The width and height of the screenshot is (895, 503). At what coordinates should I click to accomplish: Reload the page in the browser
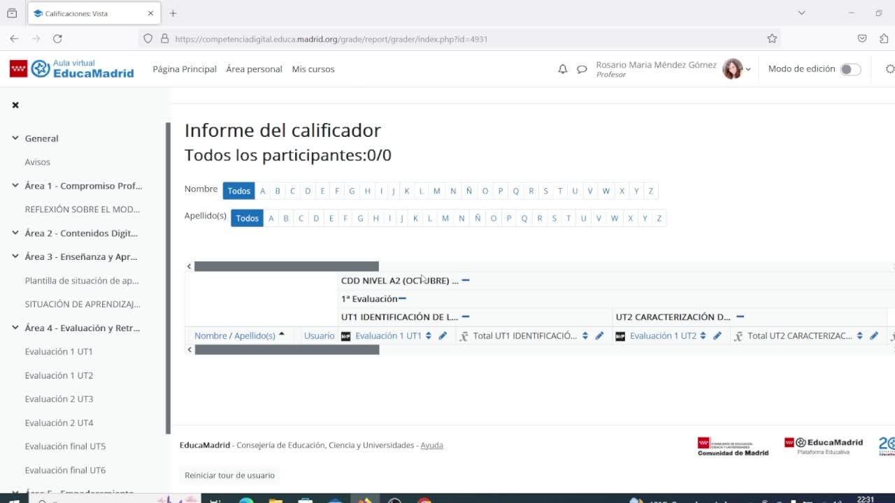point(57,38)
